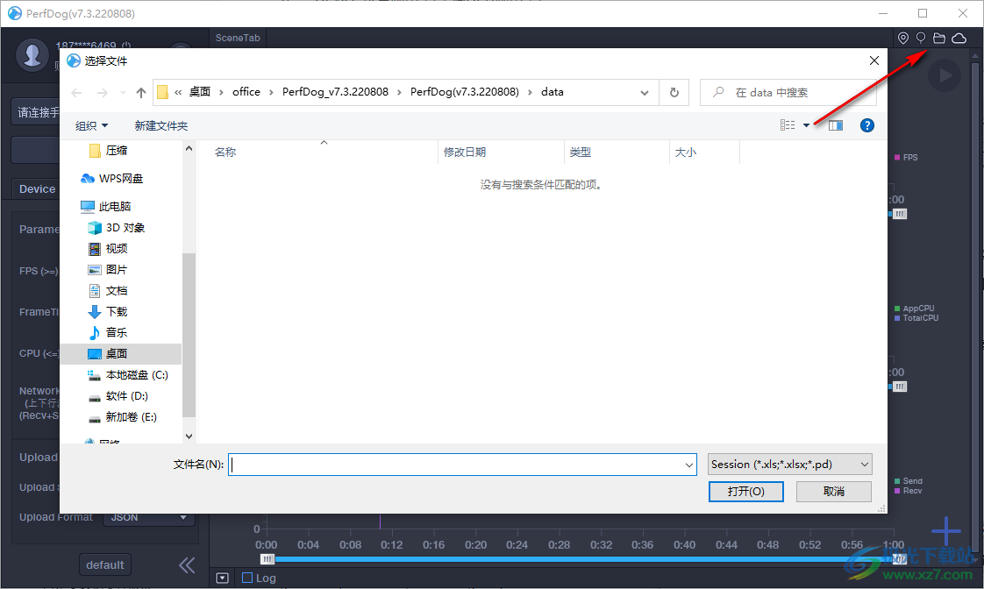Toggle the TotalCPU legend item
The height and width of the screenshot is (589, 984).
click(916, 318)
